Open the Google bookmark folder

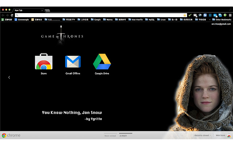pyautogui.click(x=96, y=19)
